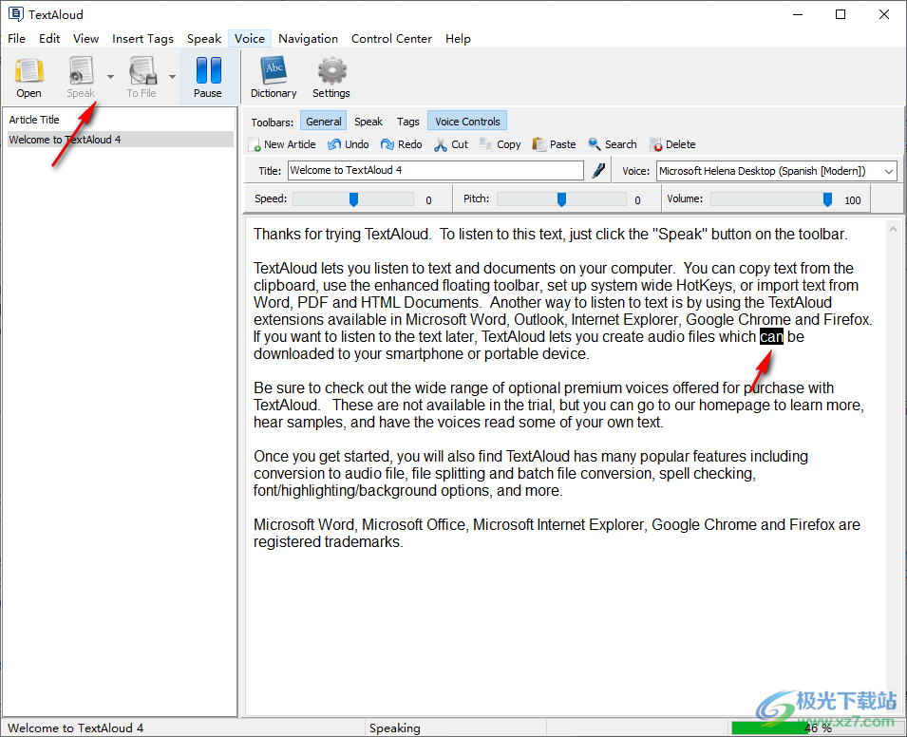Select 'Welcome to TextAloud 4' article in list
907x737 pixels.
[121, 140]
